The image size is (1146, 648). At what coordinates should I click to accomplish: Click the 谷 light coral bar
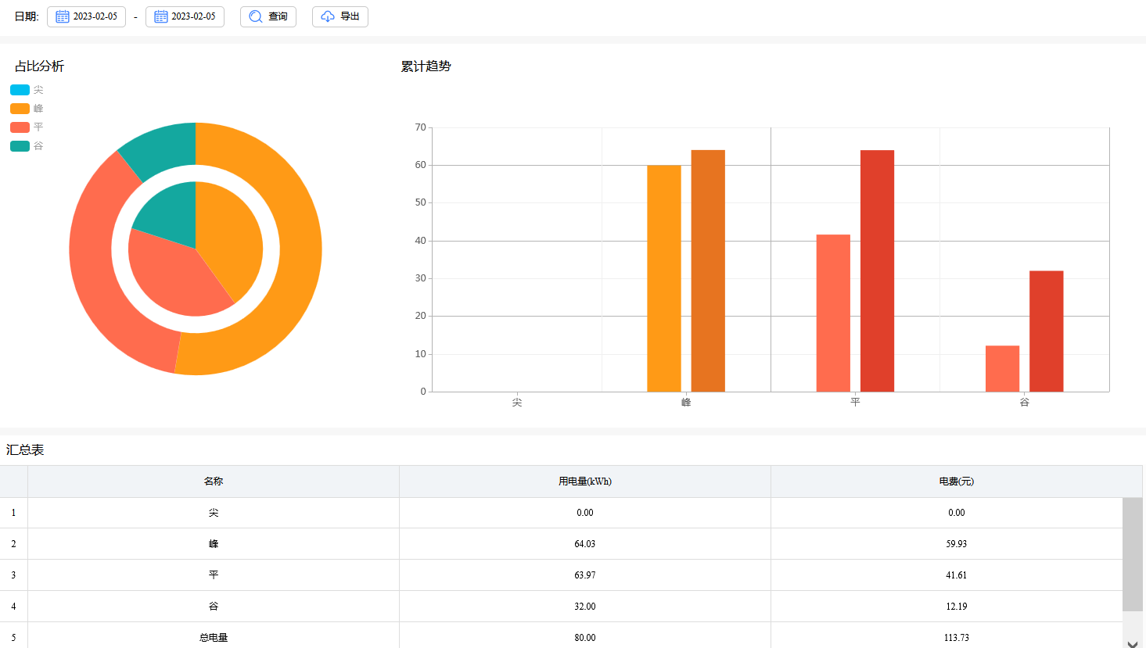[x=1002, y=368]
